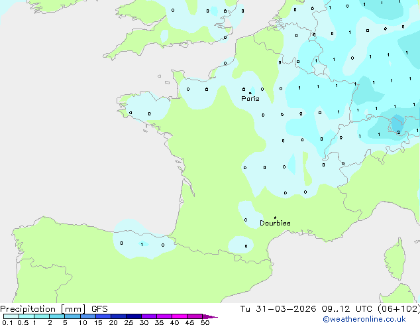Select the 35–40 mm legend color
The image size is (420, 325).
[164, 316]
